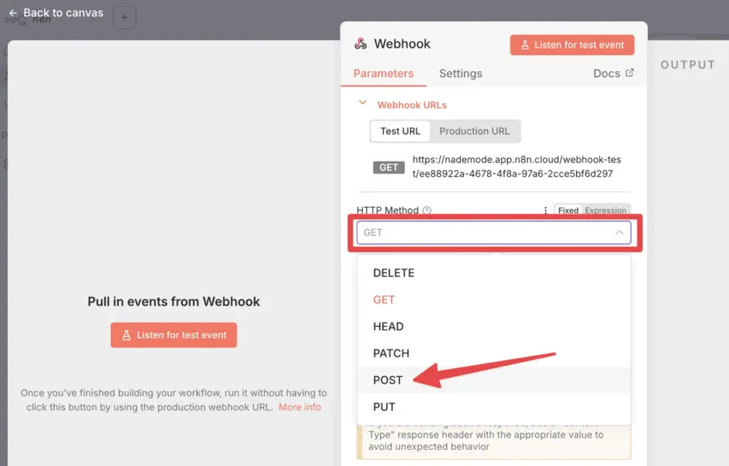
Task: Choose HEAD from the method list
Action: 494,327
